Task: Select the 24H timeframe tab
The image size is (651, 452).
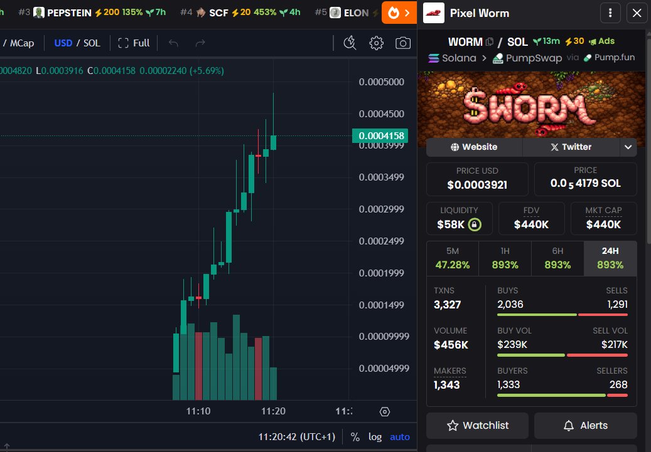Action: point(610,258)
